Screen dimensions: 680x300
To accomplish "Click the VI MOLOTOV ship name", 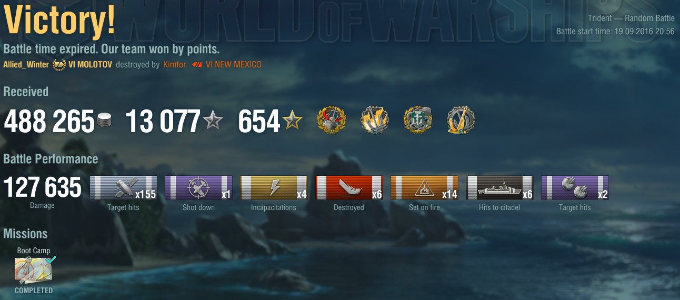I will [x=90, y=65].
